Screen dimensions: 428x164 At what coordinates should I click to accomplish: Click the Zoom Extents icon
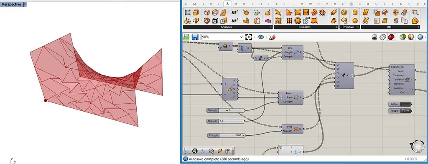(248, 37)
